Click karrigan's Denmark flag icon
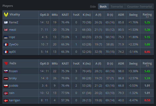156x106 pixels. click(6, 100)
